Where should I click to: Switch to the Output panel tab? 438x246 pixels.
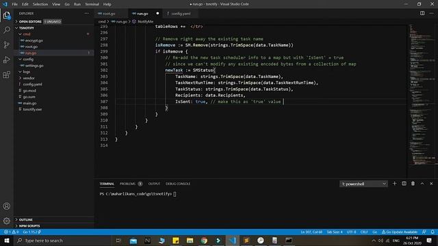point(154,184)
